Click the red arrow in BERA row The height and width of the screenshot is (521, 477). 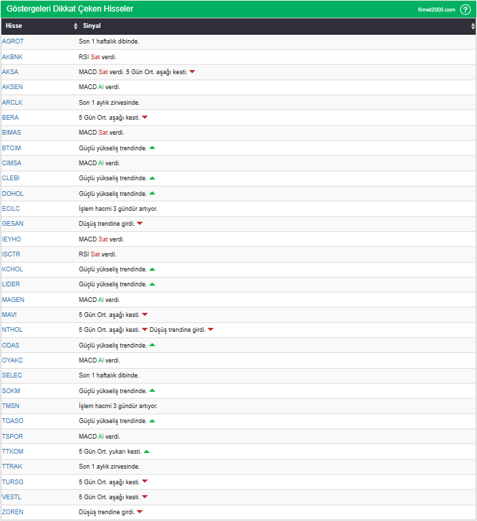145,117
